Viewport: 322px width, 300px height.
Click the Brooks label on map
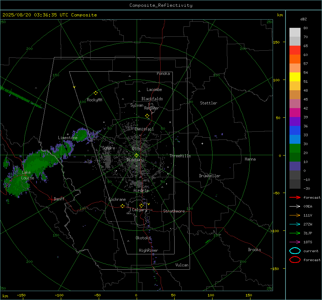pyautogui.click(x=254, y=250)
